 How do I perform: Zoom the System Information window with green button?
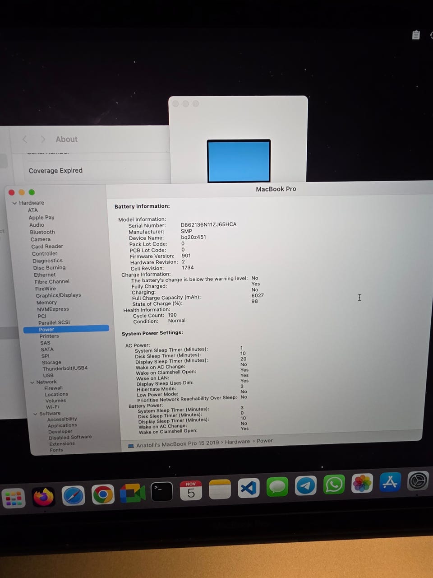coord(32,192)
